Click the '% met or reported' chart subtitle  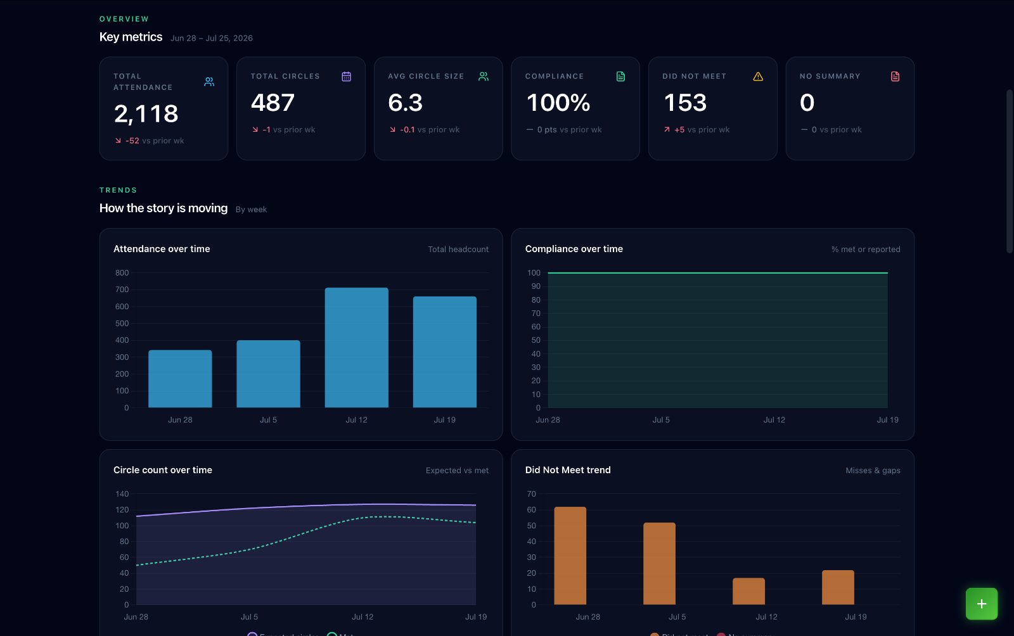866,250
